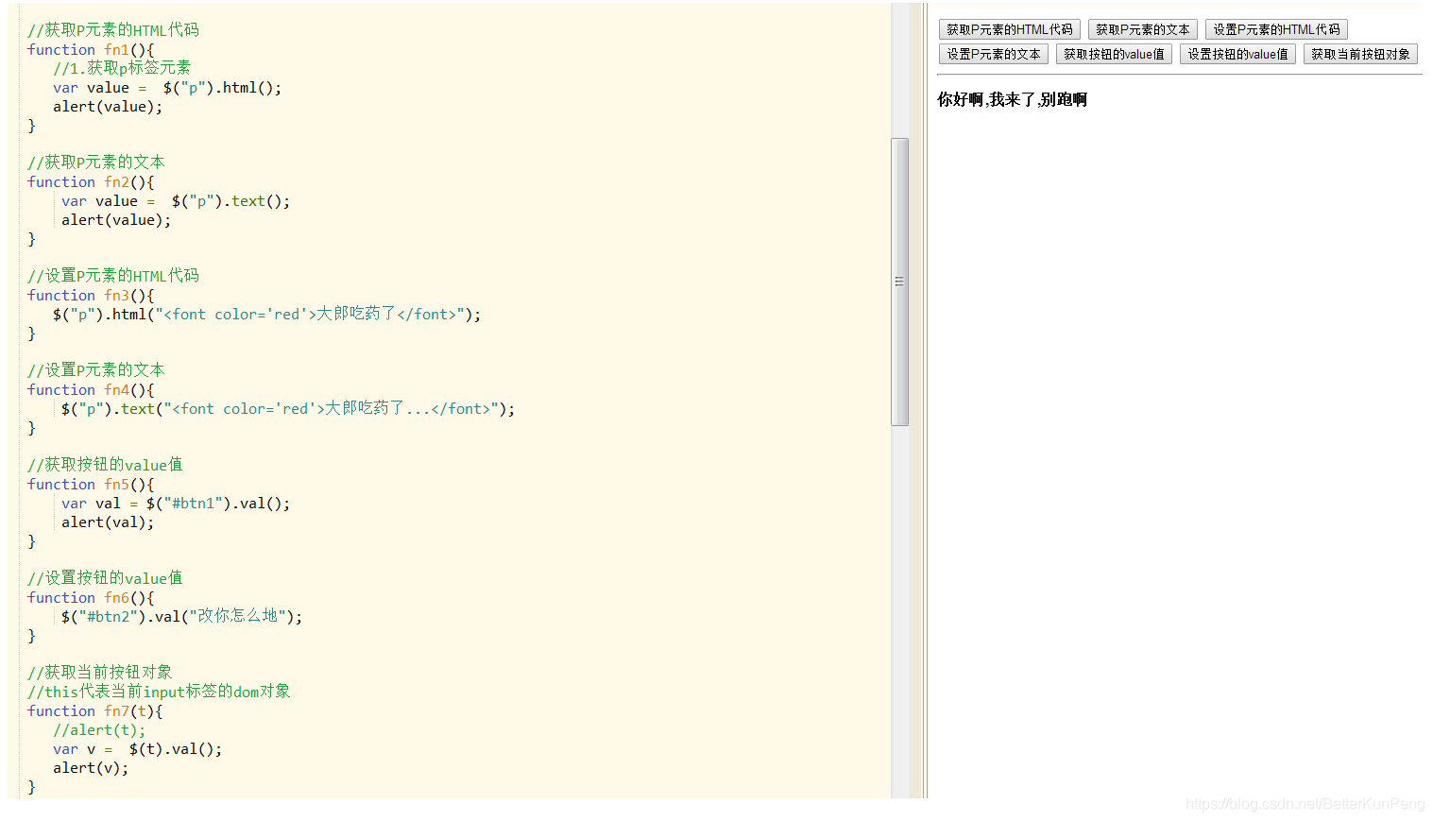Click the comment //1.获取p标签元素
Viewport: 1433px width, 821px height.
(x=122, y=68)
